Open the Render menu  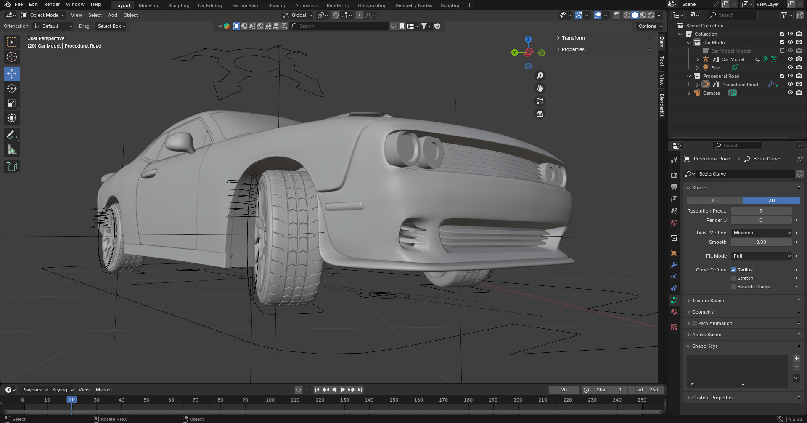coord(52,4)
